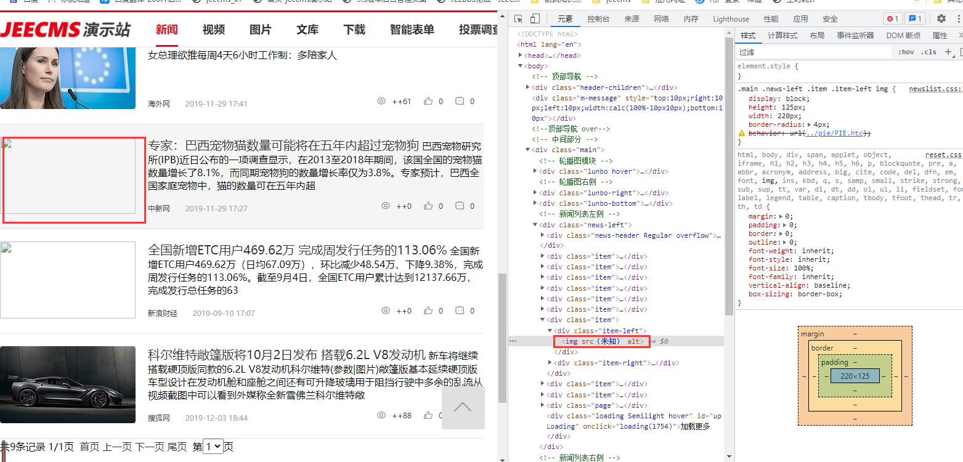Click the display: block declaration
963x462 pixels.
click(x=779, y=99)
